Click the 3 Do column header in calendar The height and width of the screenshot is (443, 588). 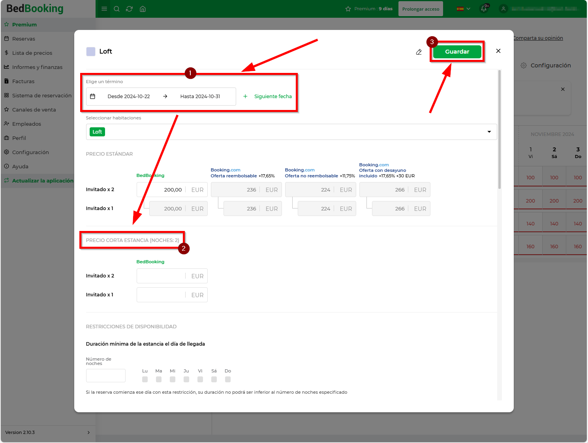[x=578, y=153]
